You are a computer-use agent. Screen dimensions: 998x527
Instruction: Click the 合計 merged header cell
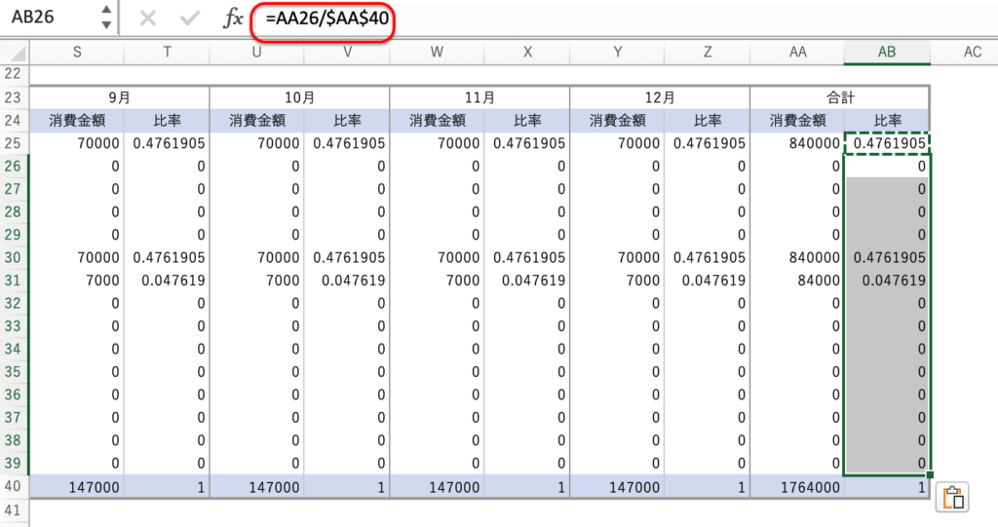(x=839, y=97)
